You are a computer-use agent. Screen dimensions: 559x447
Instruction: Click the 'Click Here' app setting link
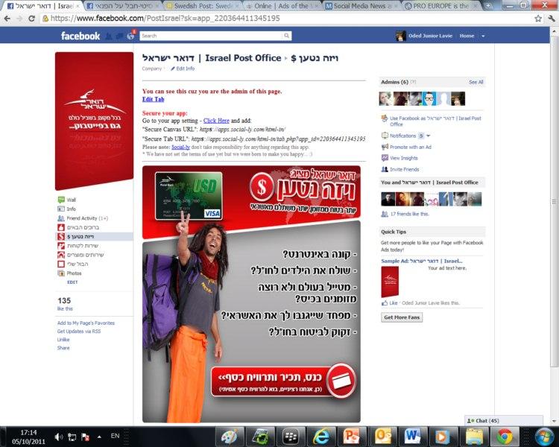(216, 121)
